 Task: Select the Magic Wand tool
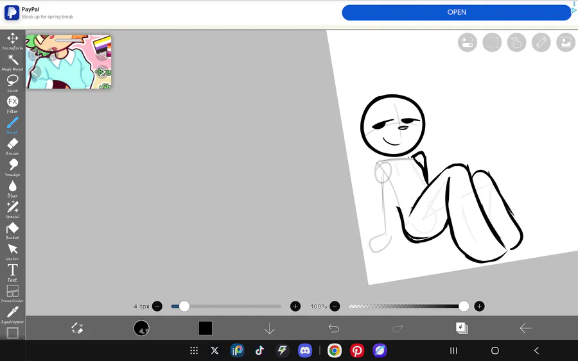click(13, 63)
